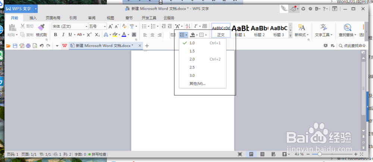Open the 文字工具 dropdown
The image size is (373, 162).
[323, 35]
